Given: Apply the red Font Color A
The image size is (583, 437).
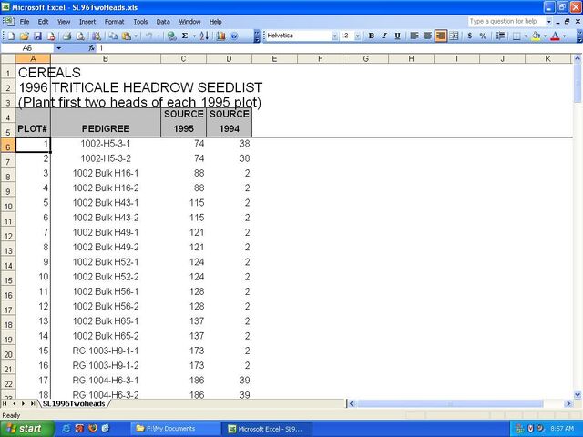Looking at the screenshot, I should click(x=555, y=36).
